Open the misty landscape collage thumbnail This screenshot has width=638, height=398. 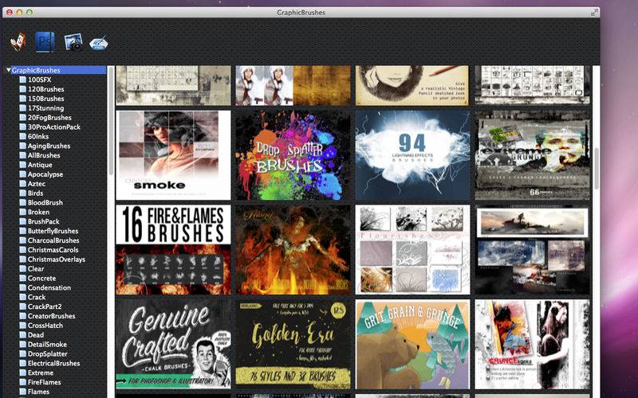pos(532,249)
